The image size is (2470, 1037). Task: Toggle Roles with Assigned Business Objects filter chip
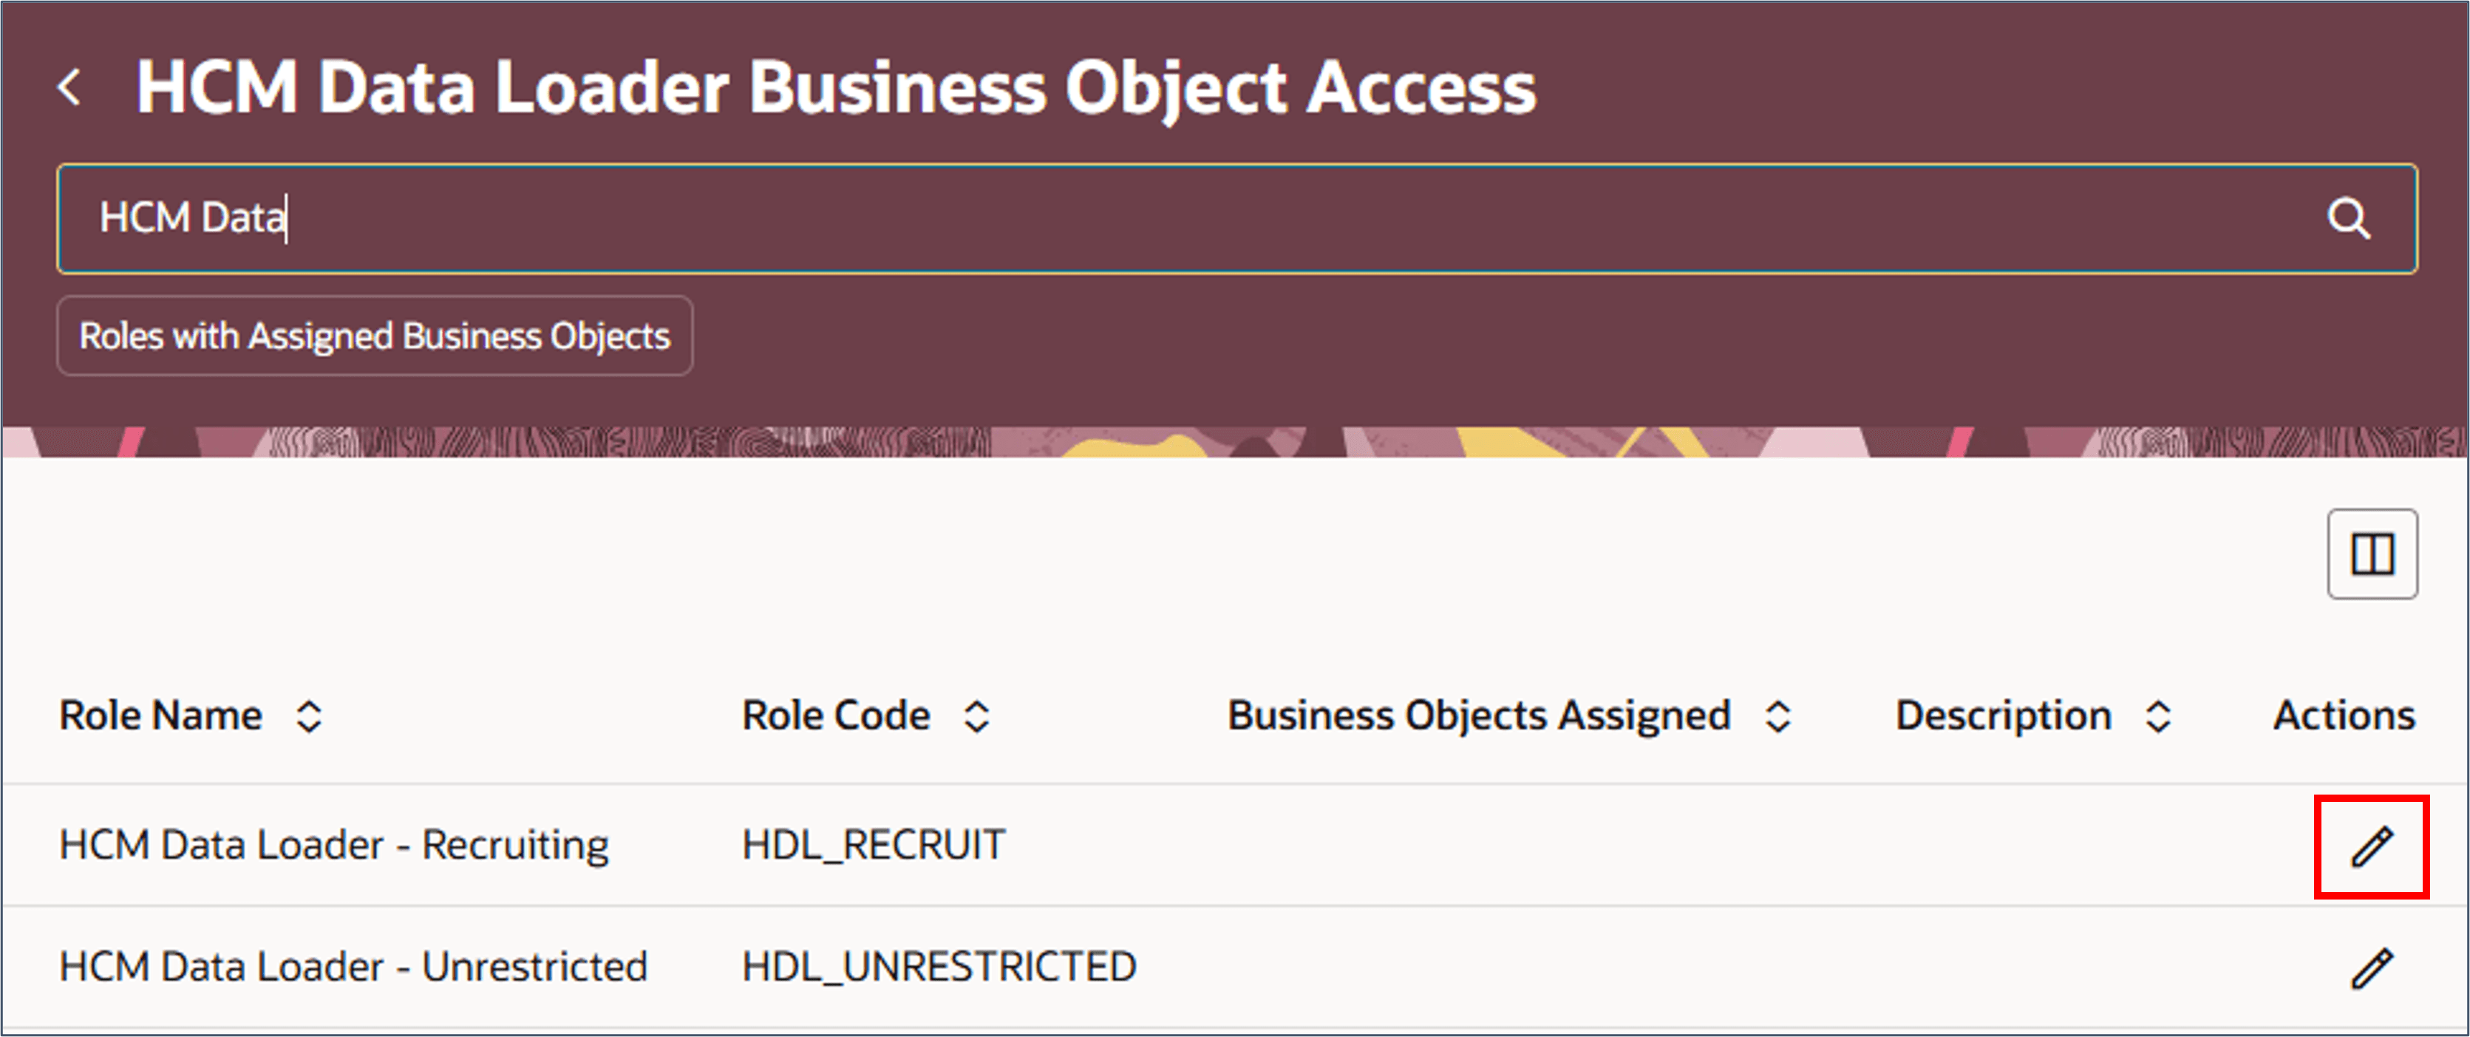[374, 336]
